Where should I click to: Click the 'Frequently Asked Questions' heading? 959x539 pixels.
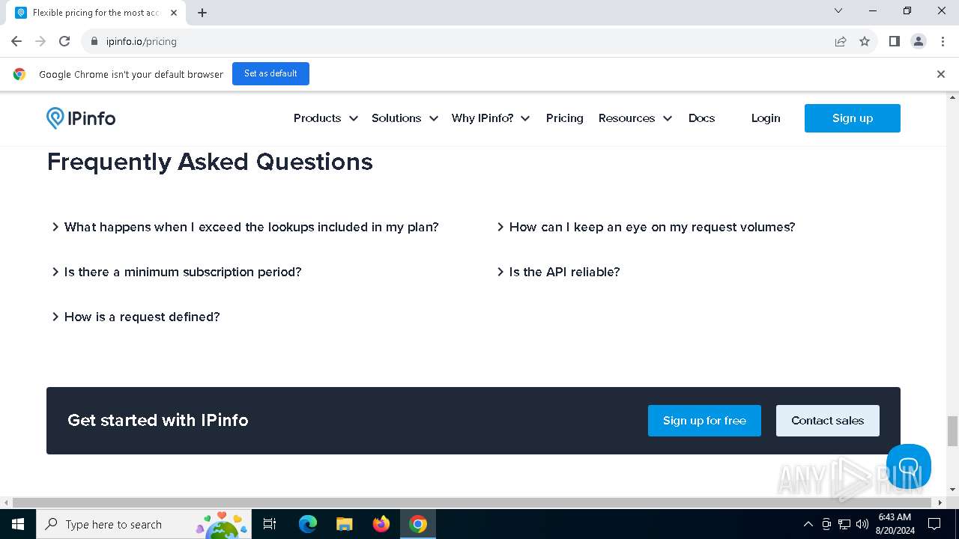click(x=210, y=162)
